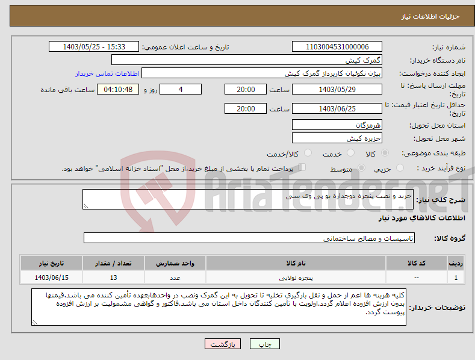
Task: Click the response deadline time 20:00 field
Action: (246, 89)
